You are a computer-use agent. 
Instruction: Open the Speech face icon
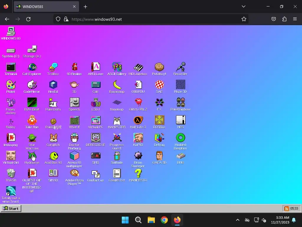click(74, 104)
